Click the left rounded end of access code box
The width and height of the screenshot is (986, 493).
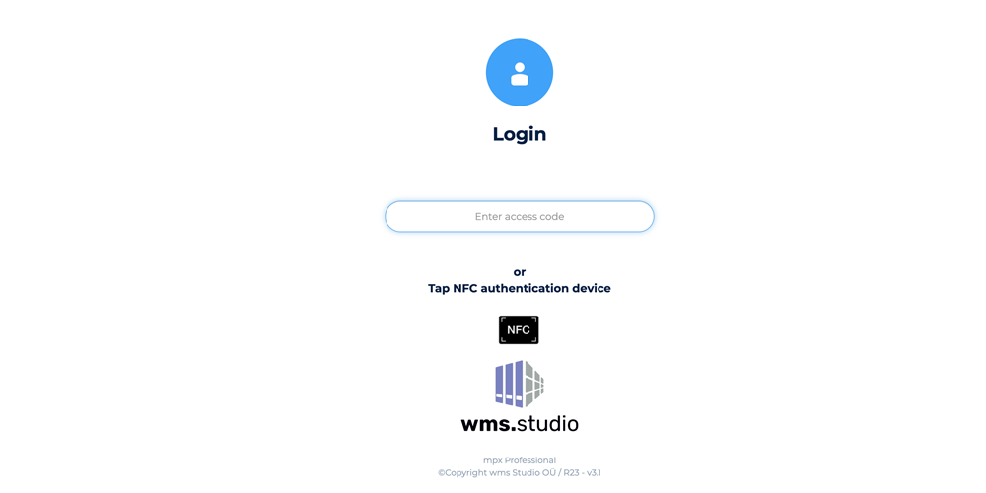tap(396, 216)
